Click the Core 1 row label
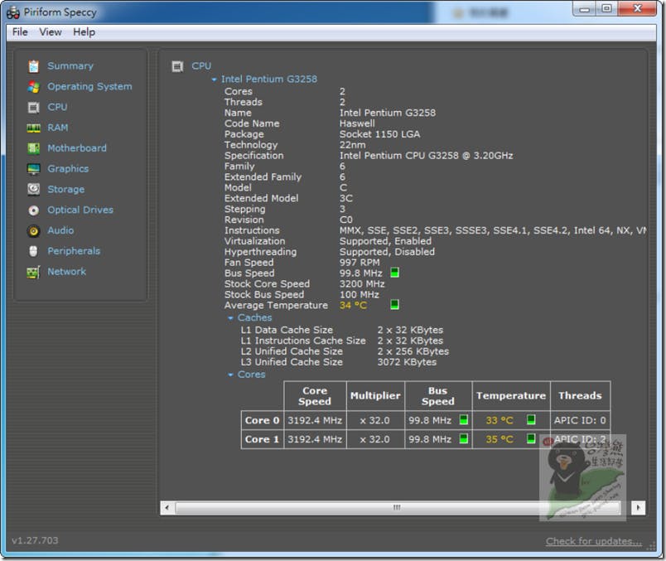 click(262, 439)
